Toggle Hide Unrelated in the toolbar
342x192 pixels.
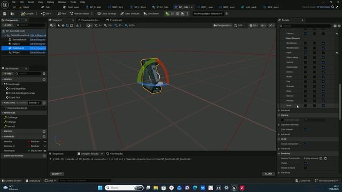click(x=80, y=13)
